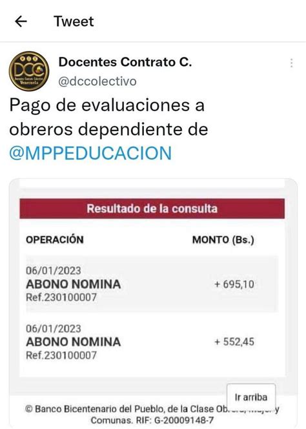Select the second ABONO NOMINA entry
The width and height of the screenshot is (306, 429).
click(152, 342)
